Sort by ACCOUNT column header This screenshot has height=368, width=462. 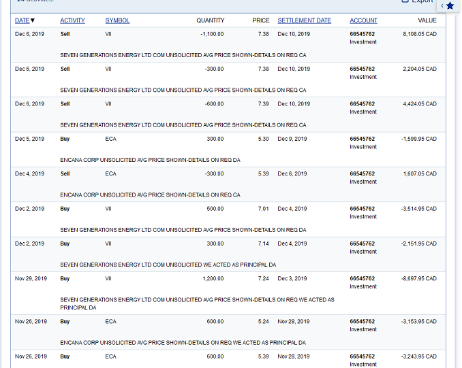click(363, 20)
